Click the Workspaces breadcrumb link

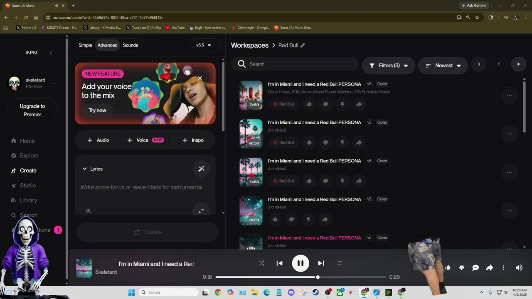tap(250, 45)
